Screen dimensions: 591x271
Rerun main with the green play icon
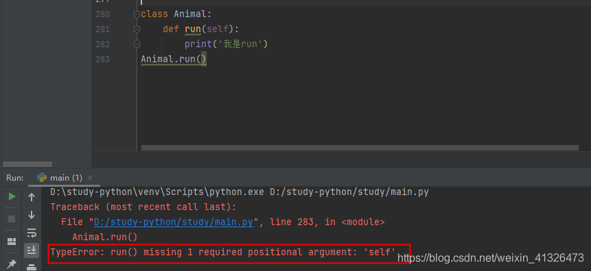click(12, 196)
